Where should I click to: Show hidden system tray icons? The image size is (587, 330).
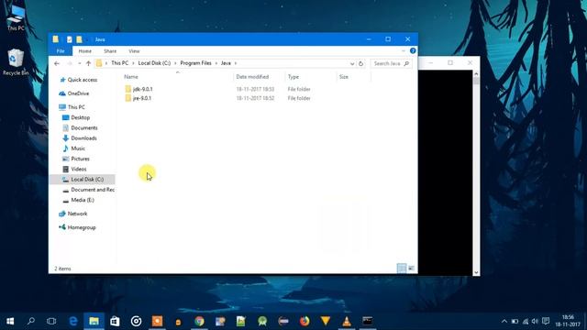[x=504, y=321]
